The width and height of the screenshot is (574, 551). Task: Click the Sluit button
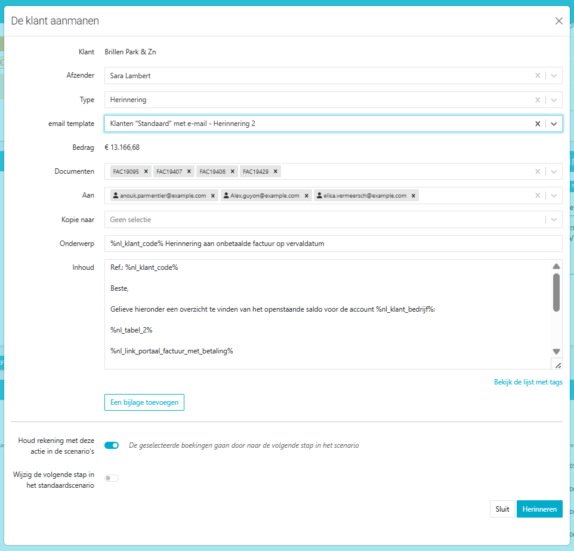pyautogui.click(x=502, y=509)
